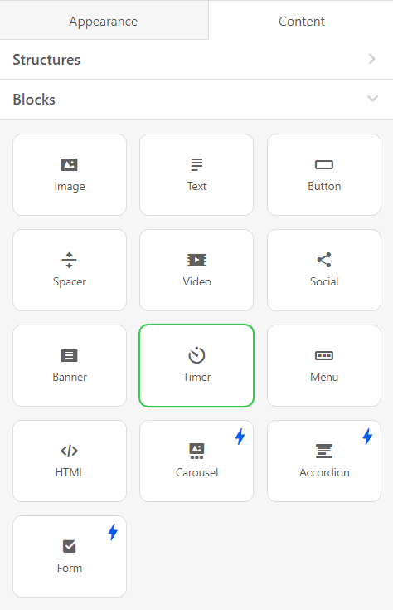Select the Banner block icon
Image resolution: width=393 pixels, height=610 pixels.
point(69,355)
